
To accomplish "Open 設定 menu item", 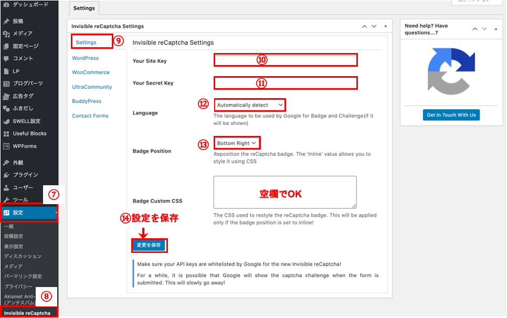I will click(x=29, y=213).
